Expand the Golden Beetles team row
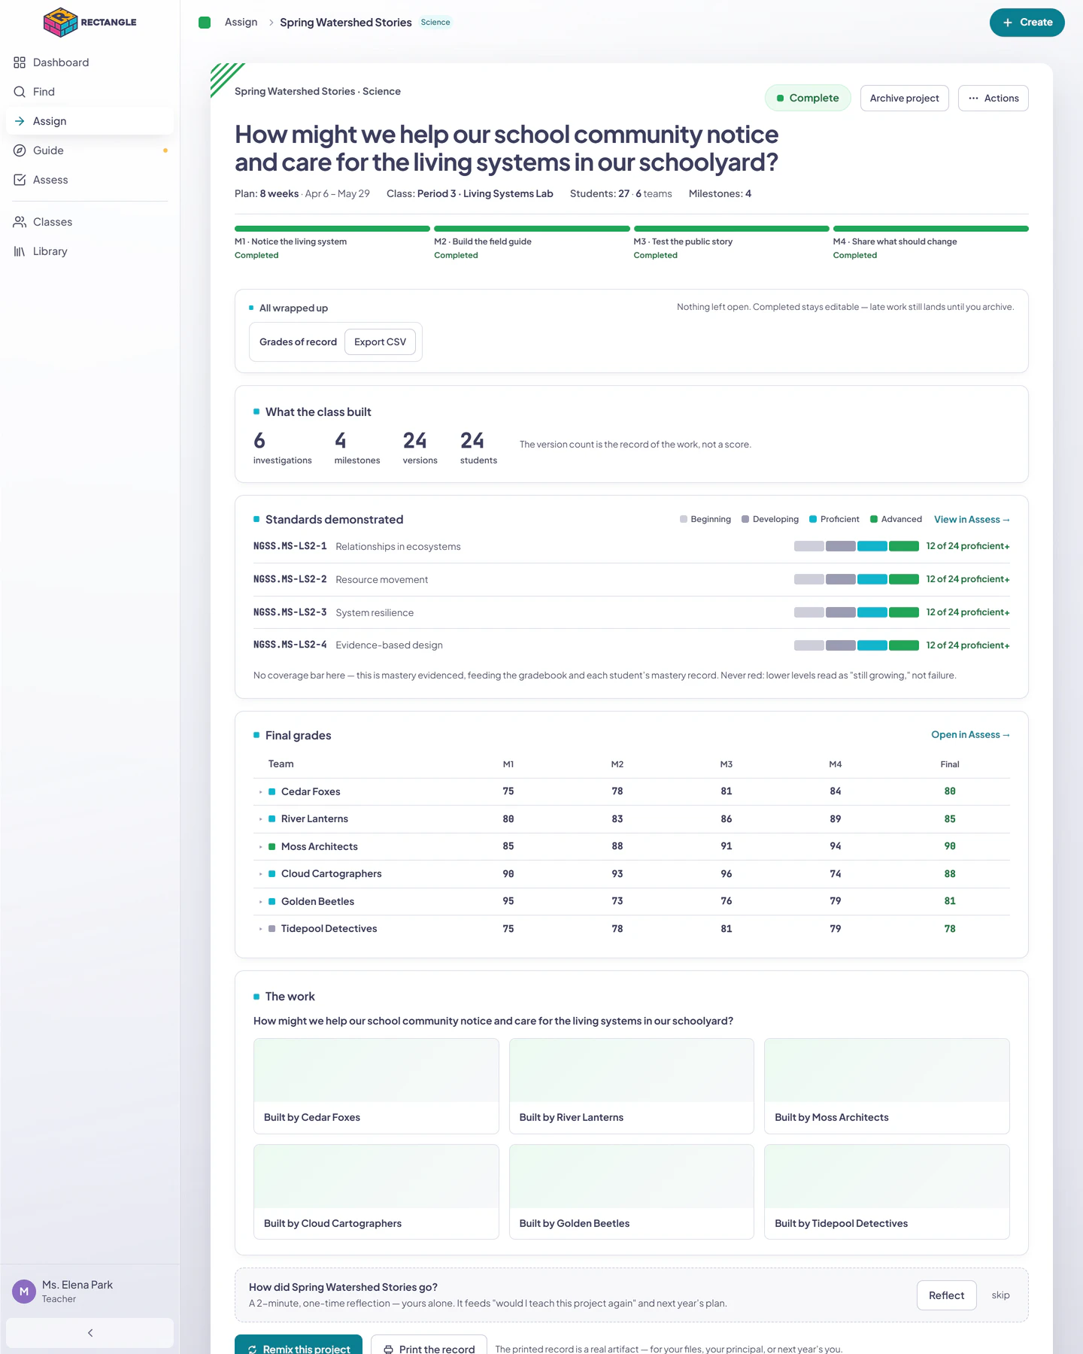Screen dimensions: 1083x1354 (x=261, y=902)
